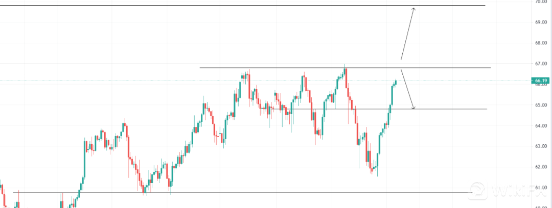Click the 69.00 price axis label
Image resolution: width=552 pixels, height=208 pixels.
[541, 22]
